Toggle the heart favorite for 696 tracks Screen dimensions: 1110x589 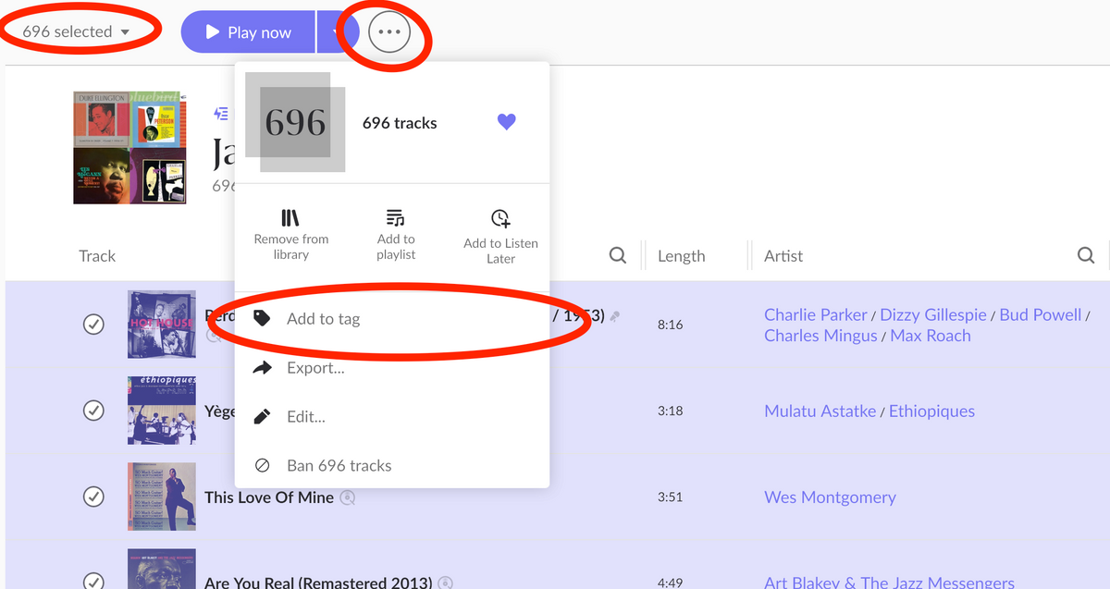pos(506,122)
